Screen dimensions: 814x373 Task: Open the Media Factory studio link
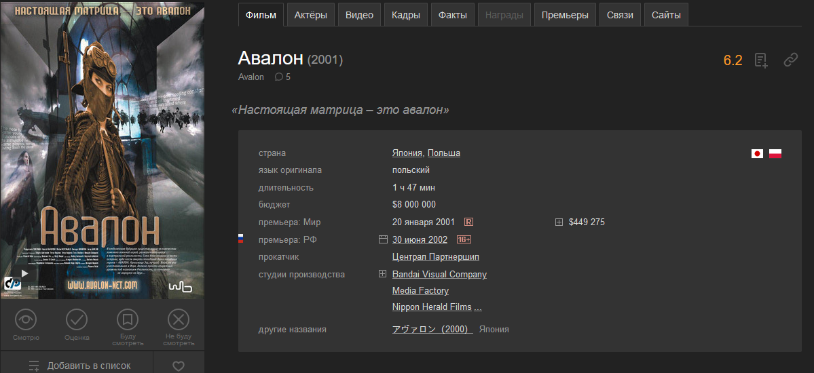pyautogui.click(x=420, y=290)
